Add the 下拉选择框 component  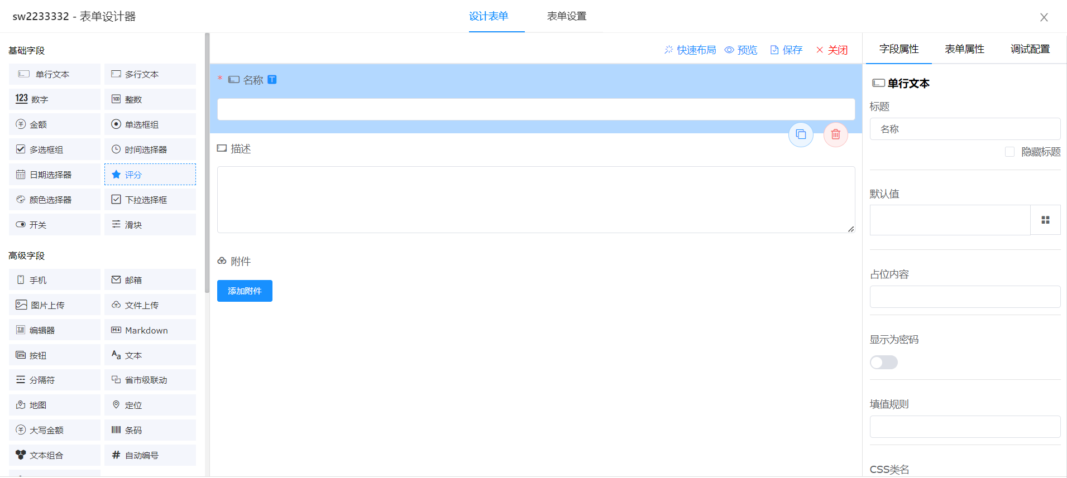(x=150, y=200)
